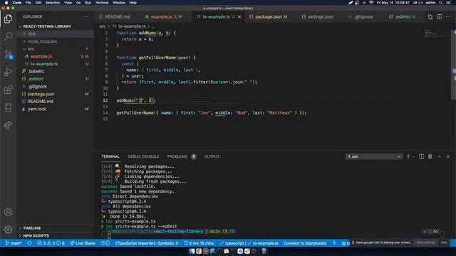This screenshot has width=456, height=256.
Task: Click 6 hrs 16 mins time tracker
Action: coord(199,243)
